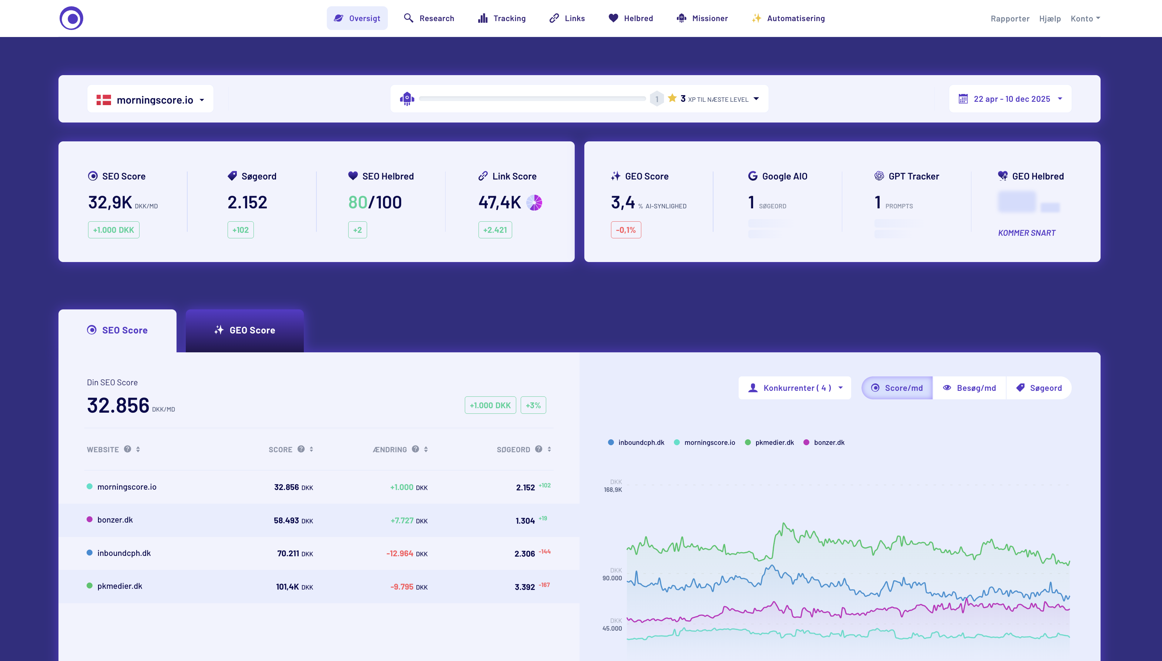This screenshot has height=661, width=1162.
Task: Switch chart to Besøg/md view
Action: pyautogui.click(x=969, y=388)
